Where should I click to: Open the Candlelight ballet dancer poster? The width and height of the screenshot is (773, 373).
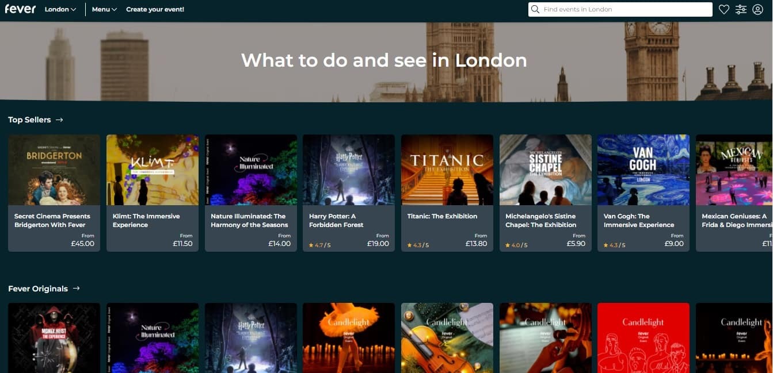click(x=349, y=338)
